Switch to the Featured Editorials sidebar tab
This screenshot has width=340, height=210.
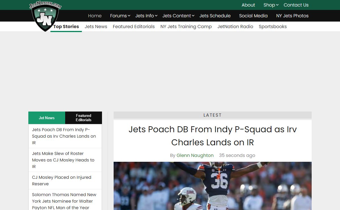click(84, 118)
